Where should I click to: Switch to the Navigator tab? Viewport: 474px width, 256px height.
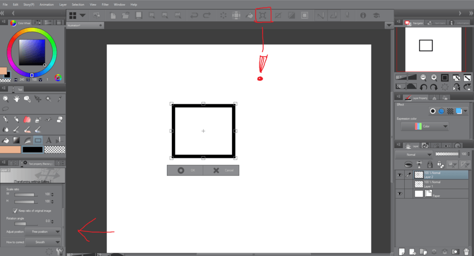(x=414, y=23)
